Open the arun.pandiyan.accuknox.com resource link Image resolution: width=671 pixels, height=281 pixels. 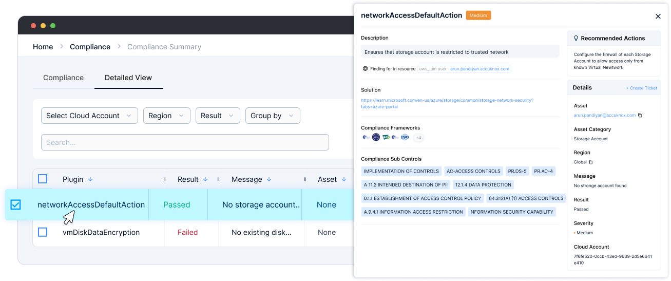click(x=480, y=68)
